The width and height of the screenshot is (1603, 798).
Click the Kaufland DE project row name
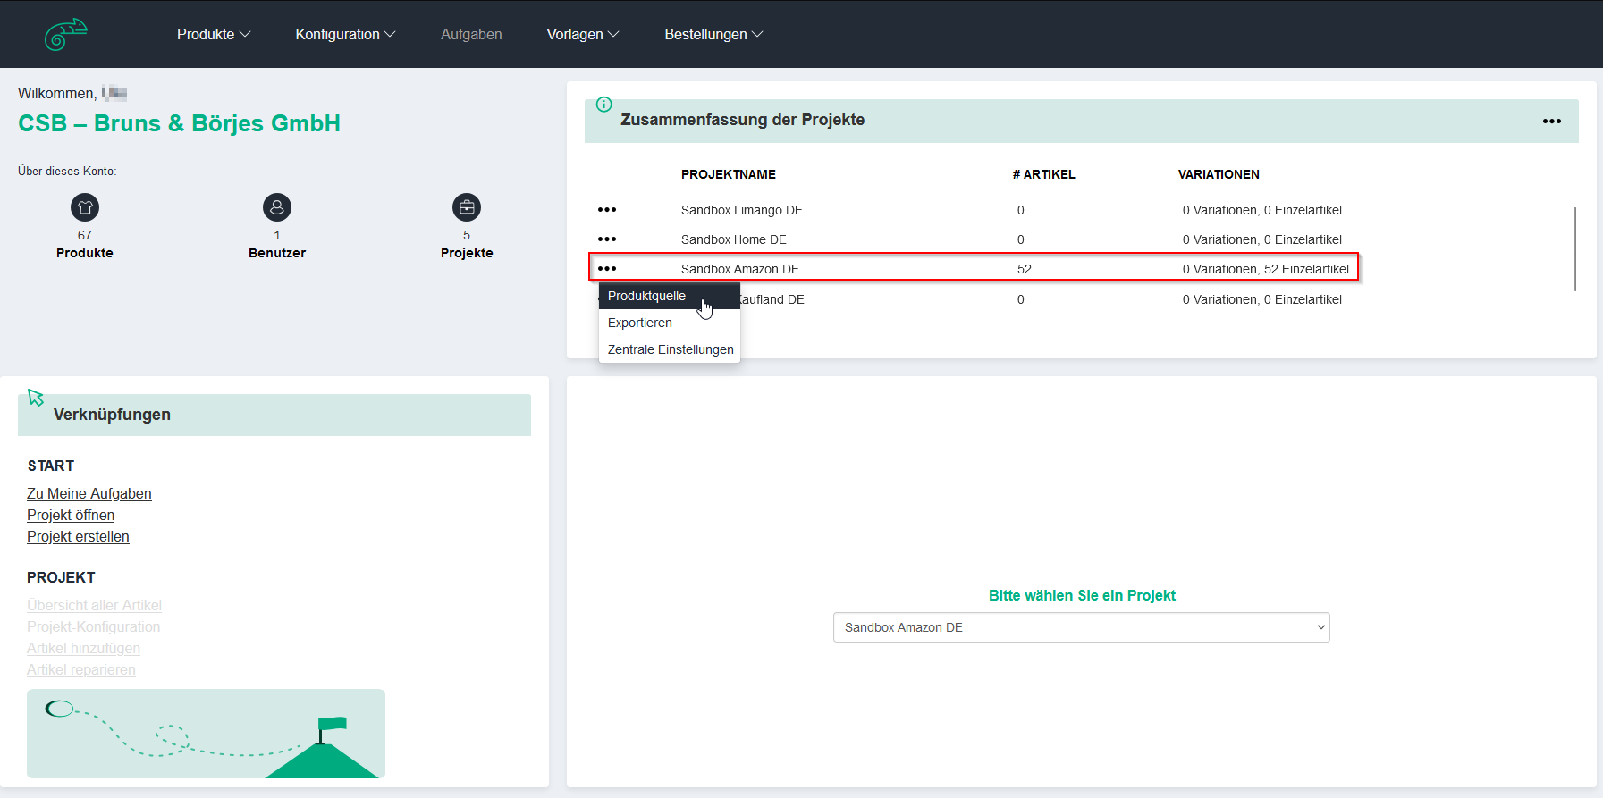(772, 299)
